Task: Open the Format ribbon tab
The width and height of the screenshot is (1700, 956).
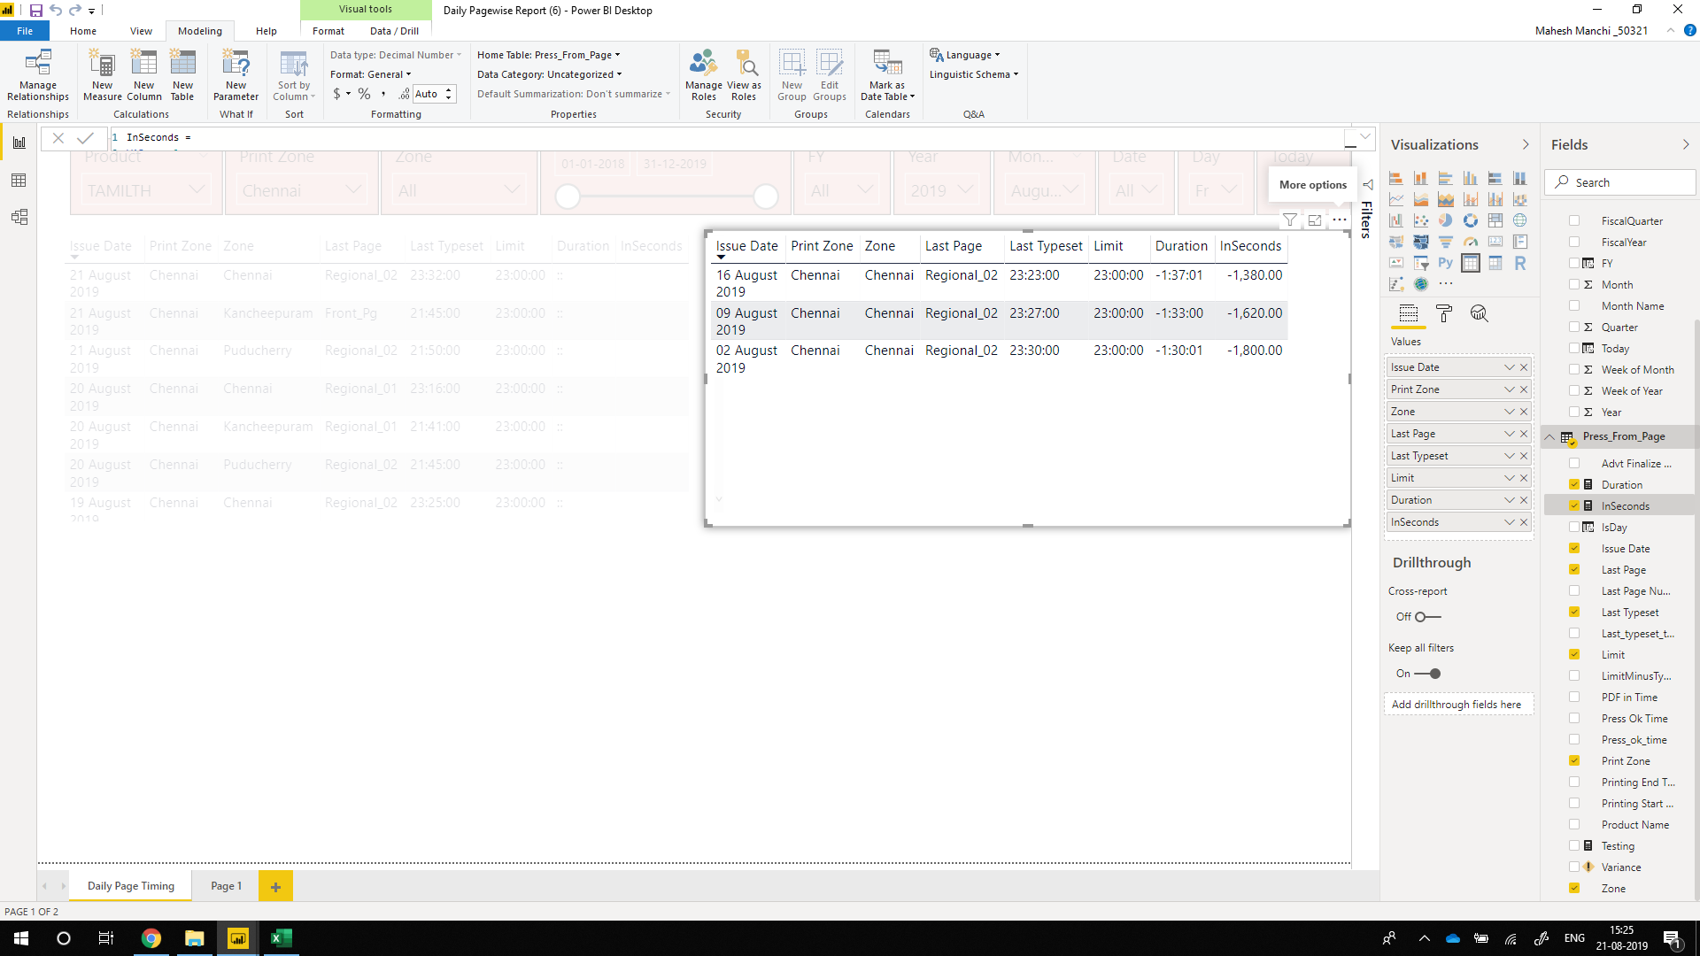Action: [x=328, y=31]
